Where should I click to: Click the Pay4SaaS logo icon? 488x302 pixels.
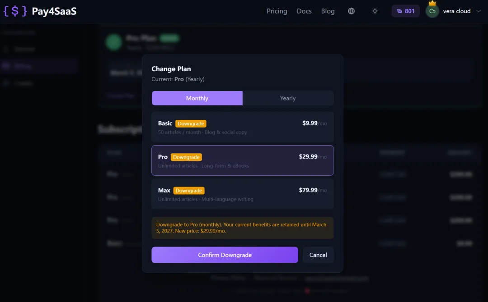(x=15, y=11)
